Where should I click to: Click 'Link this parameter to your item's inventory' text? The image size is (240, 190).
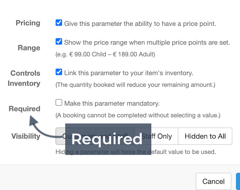tap(128, 73)
